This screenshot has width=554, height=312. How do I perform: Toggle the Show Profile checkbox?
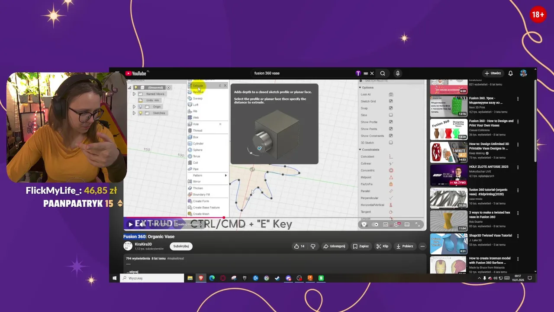(391, 122)
